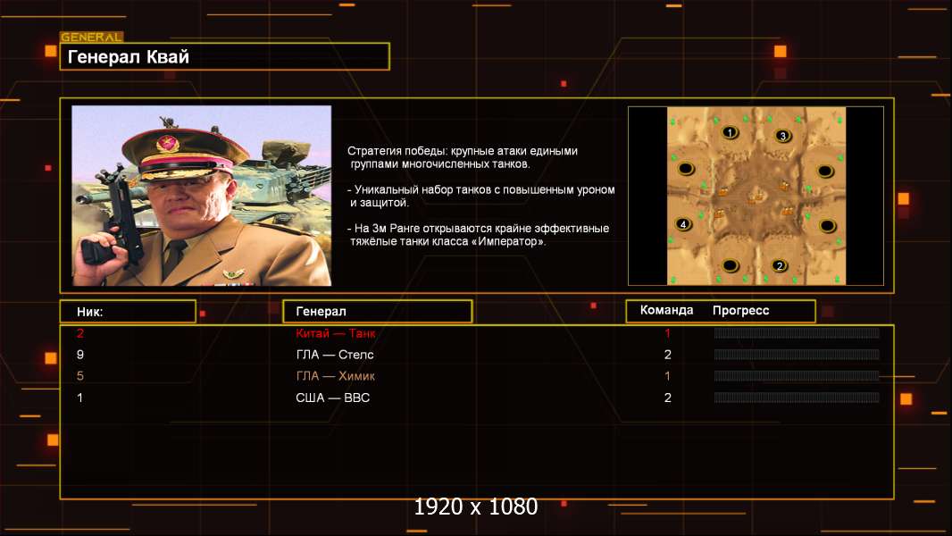
Task: Click the 'Генерал Квай' title bar
Action: pyautogui.click(x=224, y=57)
